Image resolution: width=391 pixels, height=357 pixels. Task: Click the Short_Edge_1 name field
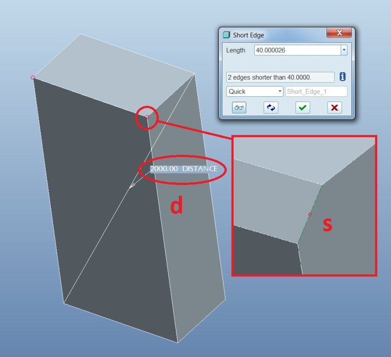[316, 91]
